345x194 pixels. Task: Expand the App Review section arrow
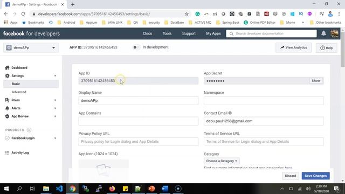55,116
